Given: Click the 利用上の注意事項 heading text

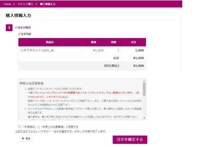Looking at the screenshot, I should pyautogui.click(x=31, y=83).
